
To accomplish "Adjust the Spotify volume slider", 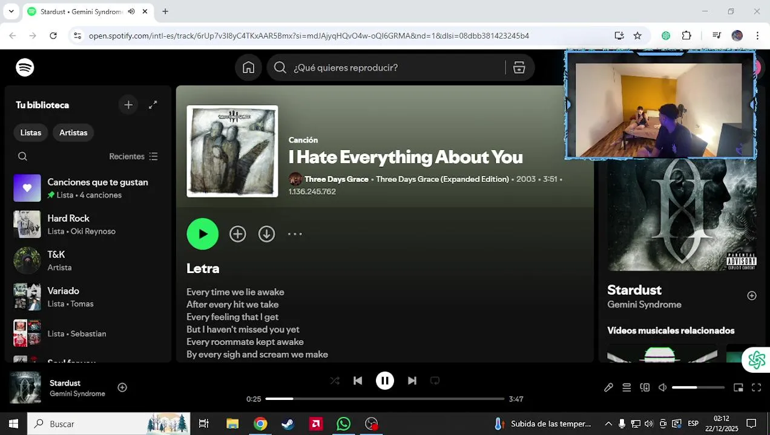I will (698, 388).
